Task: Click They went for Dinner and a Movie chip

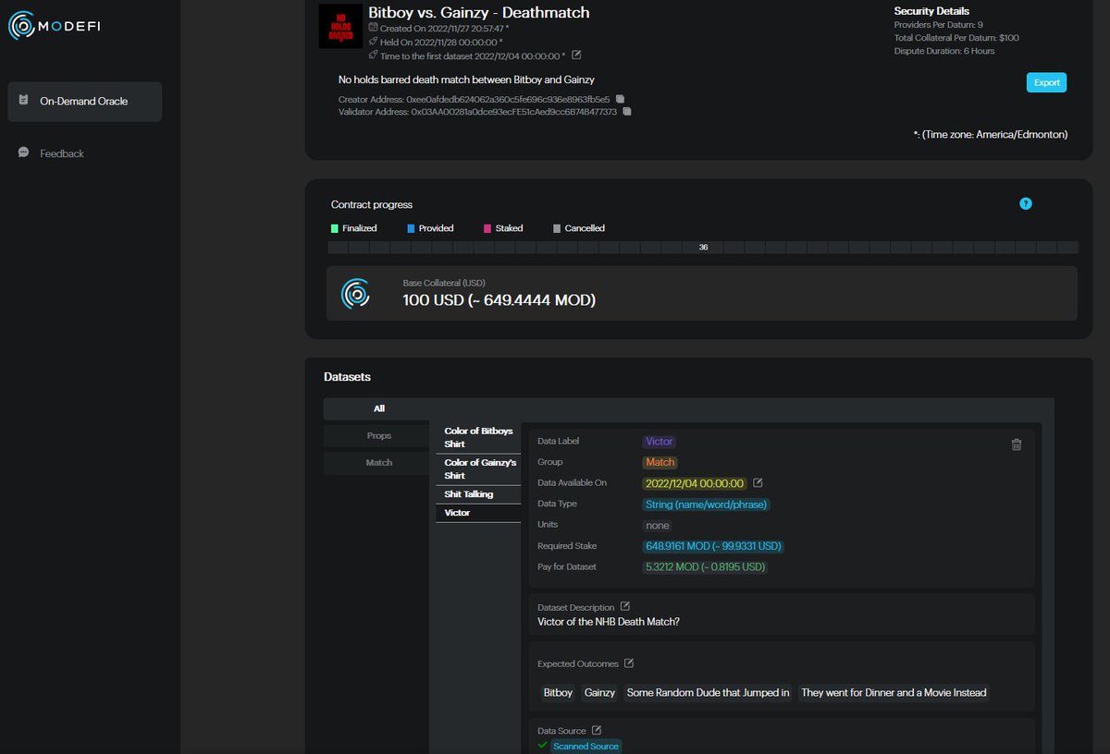Action: point(894,692)
